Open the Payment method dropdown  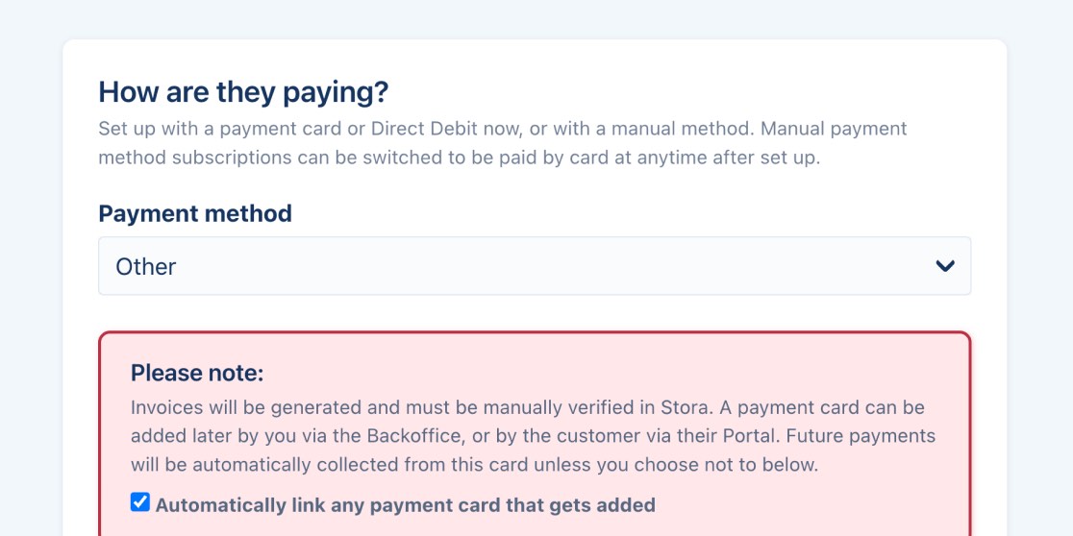534,266
